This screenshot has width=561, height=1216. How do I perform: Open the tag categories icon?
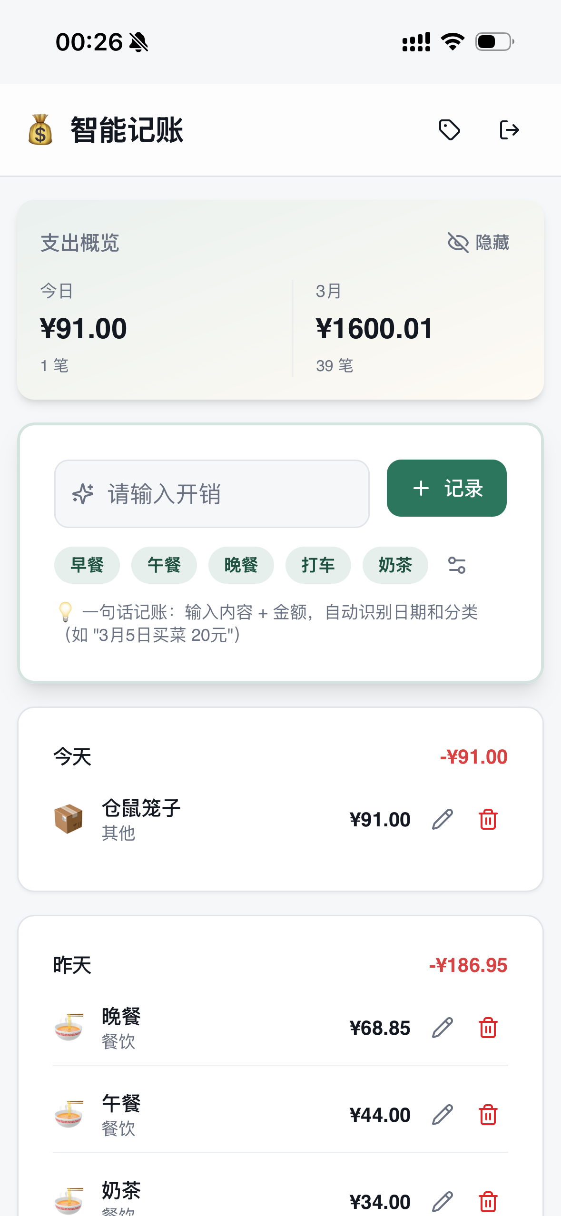[449, 130]
